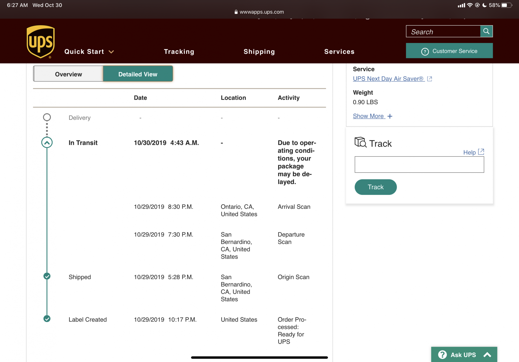Screen dimensions: 519x362
Task: Click the tracking number input field
Action: pos(419,165)
